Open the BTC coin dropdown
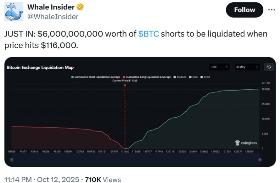 click(220, 67)
